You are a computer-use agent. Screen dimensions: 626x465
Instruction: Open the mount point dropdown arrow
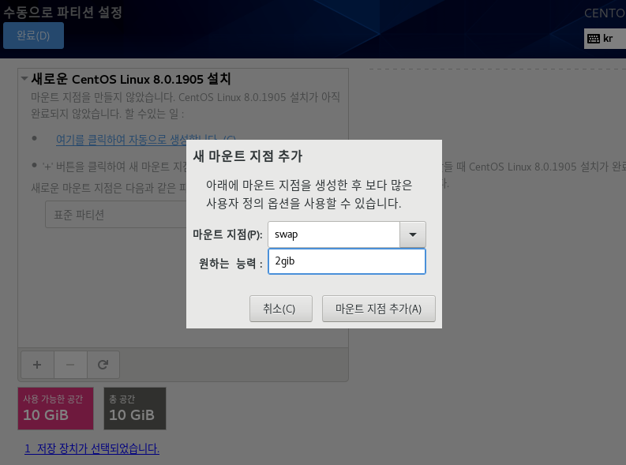[x=412, y=234]
